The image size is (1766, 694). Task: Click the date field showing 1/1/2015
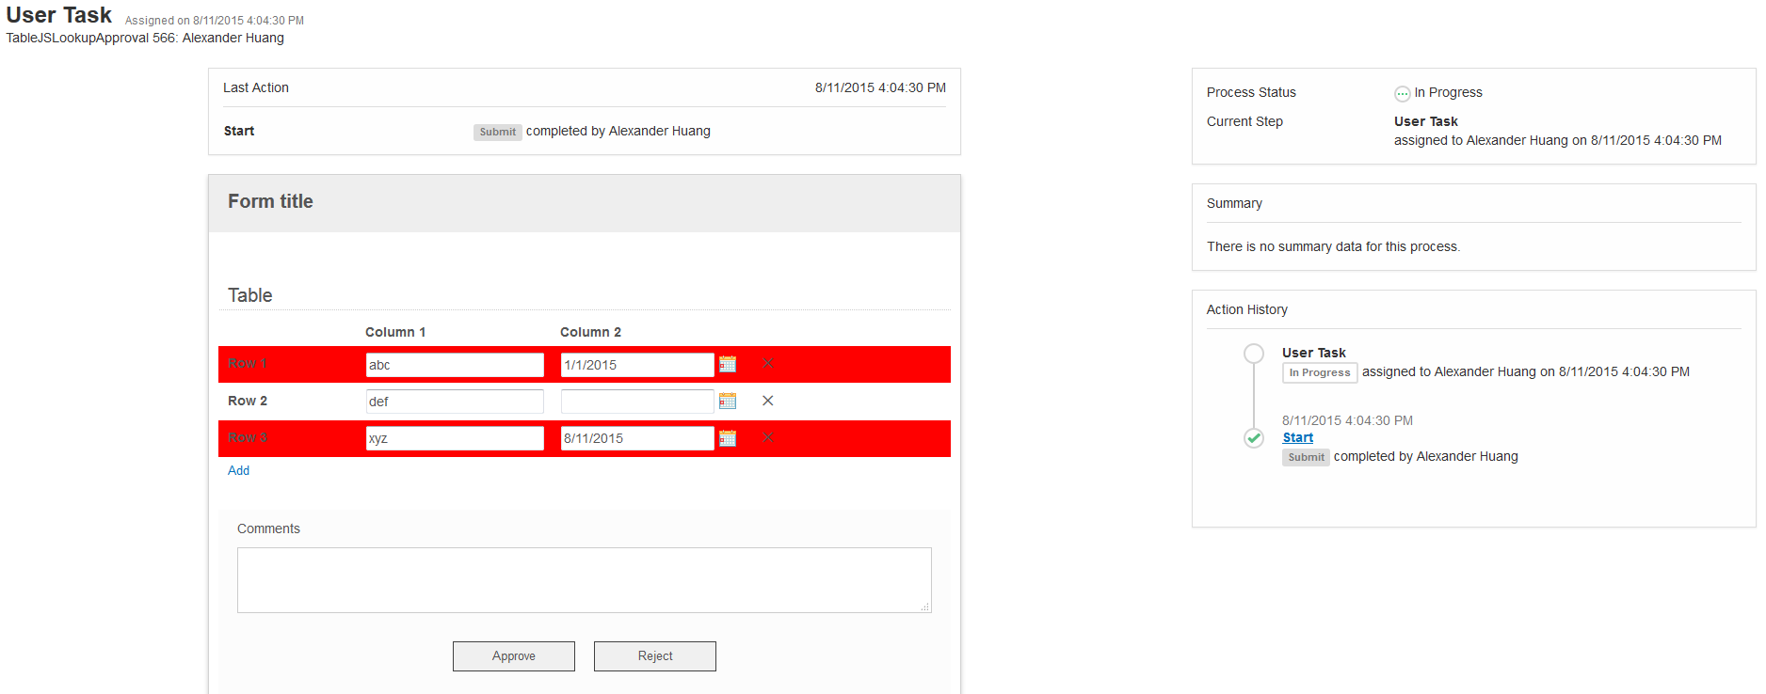(637, 365)
